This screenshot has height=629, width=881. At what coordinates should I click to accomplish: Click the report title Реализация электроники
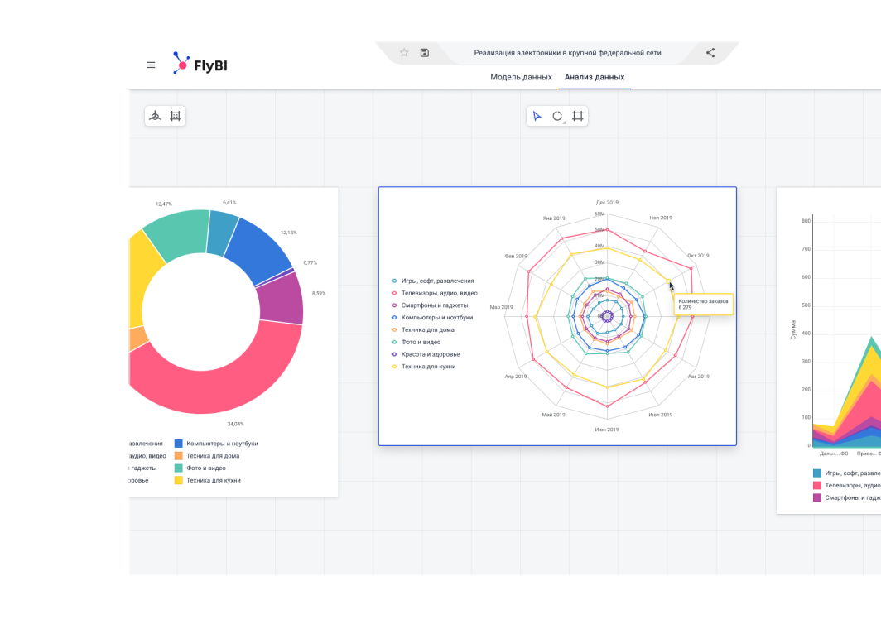click(567, 53)
